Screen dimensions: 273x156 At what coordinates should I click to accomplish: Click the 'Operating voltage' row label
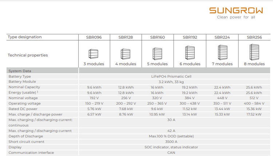(x=24, y=104)
